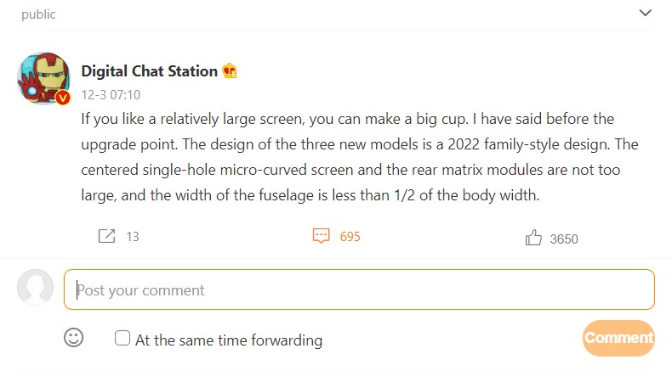672x382 pixels.
Task: Enable the 'At the same time forwarding' checkbox
Action: pos(122,339)
